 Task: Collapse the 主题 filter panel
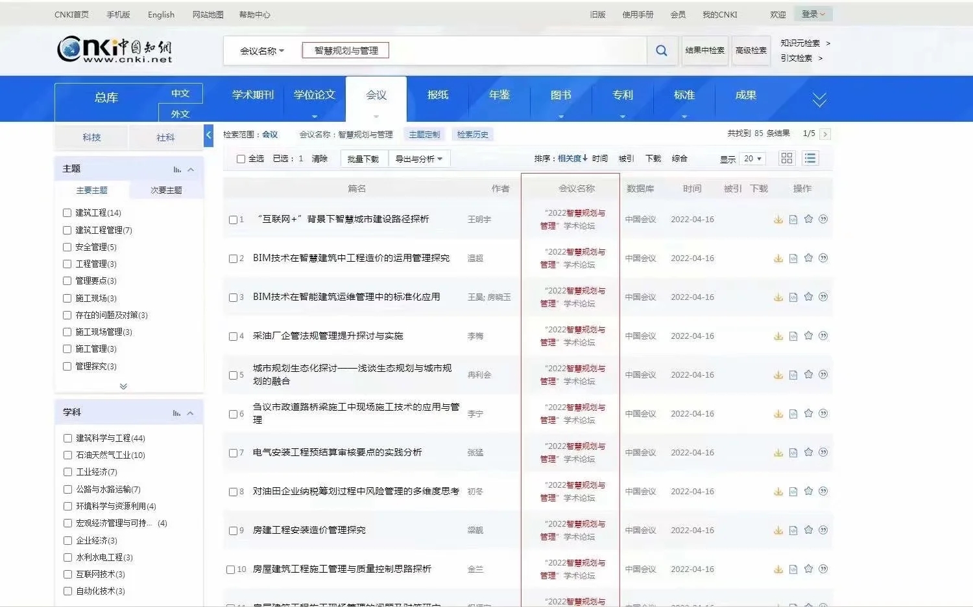(191, 170)
